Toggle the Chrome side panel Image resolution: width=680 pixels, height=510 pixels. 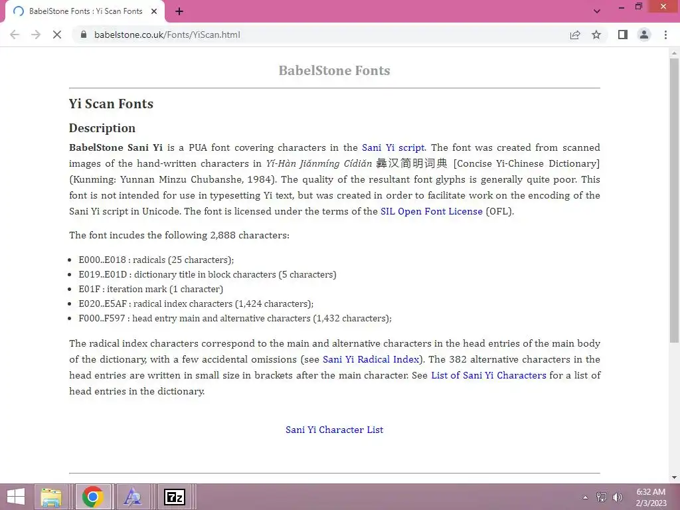click(623, 35)
